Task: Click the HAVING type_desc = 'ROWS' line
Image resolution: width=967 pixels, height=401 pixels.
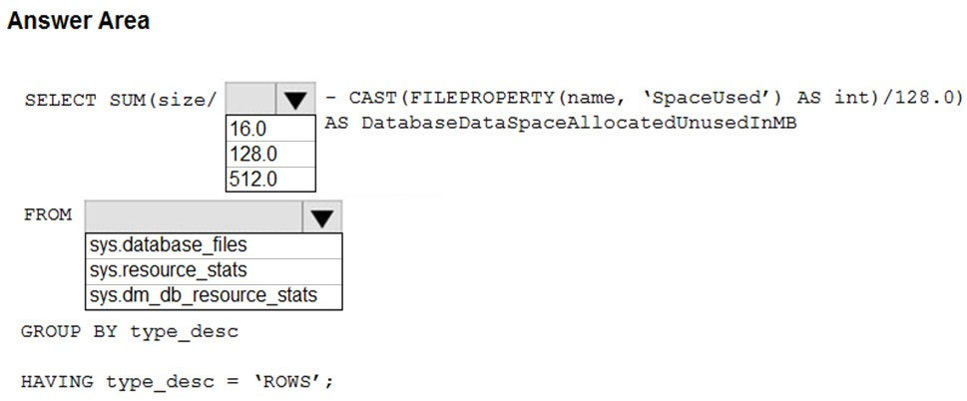Action: 177,382
